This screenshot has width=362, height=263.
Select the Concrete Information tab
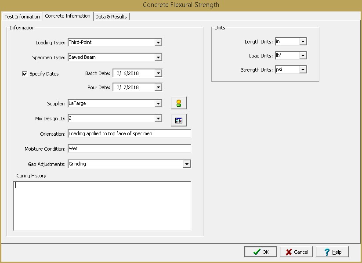(68, 16)
